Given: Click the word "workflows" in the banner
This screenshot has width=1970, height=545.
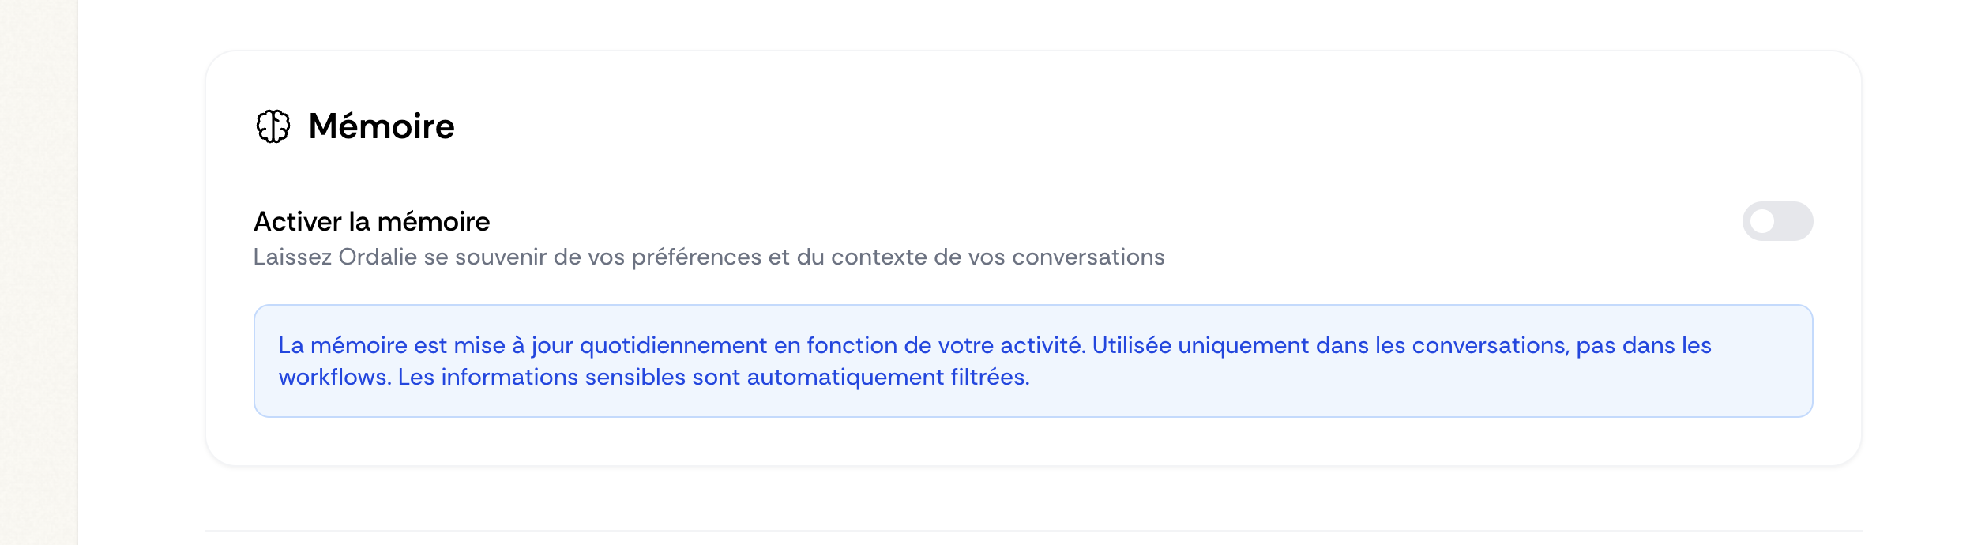Looking at the screenshot, I should coord(333,378).
